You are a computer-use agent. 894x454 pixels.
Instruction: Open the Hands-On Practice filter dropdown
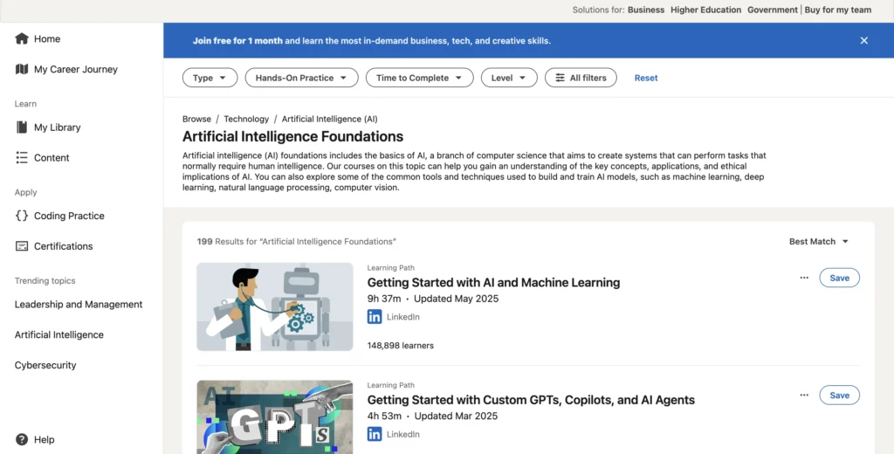tap(301, 78)
